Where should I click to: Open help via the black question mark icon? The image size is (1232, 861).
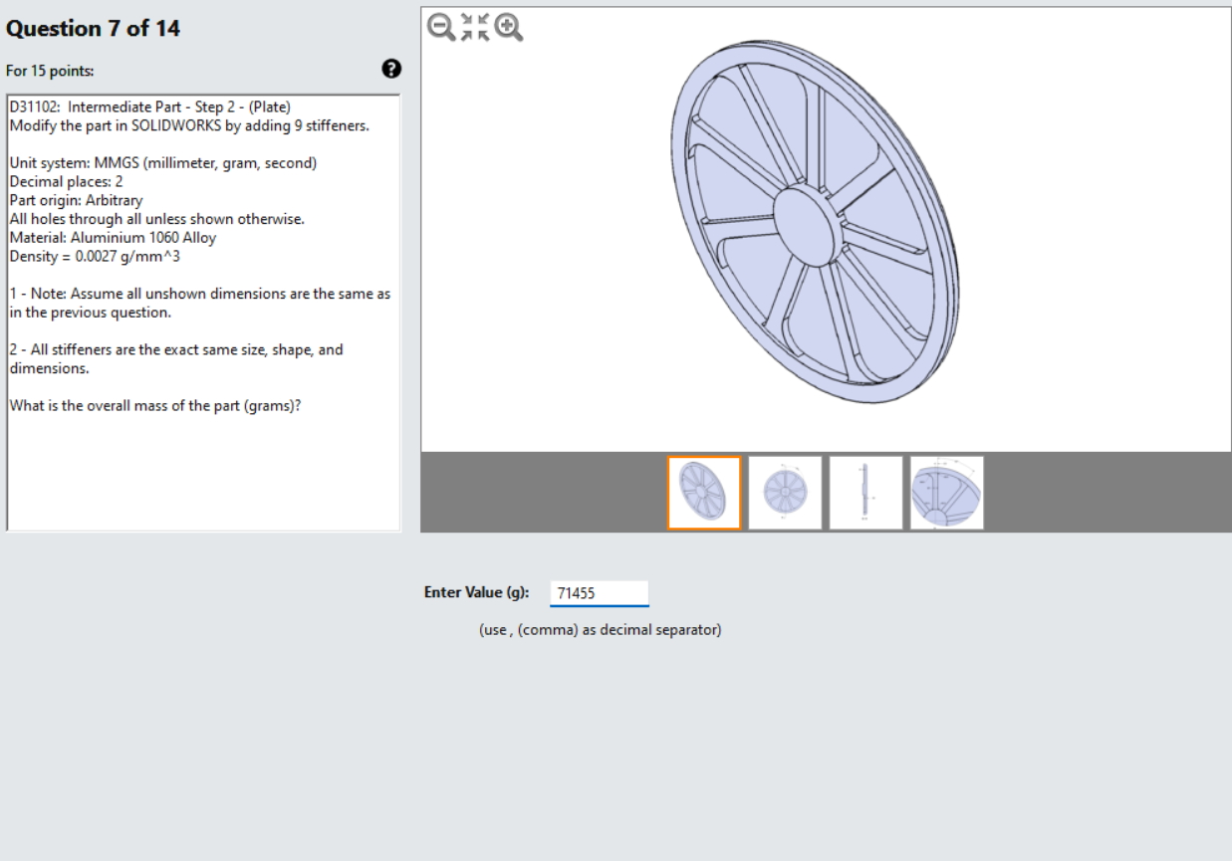(391, 68)
